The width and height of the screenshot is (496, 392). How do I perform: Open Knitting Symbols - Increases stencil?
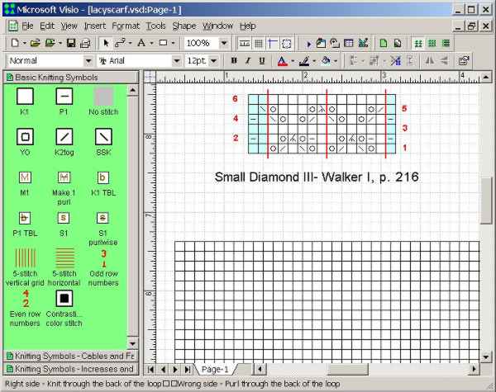pos(69,369)
